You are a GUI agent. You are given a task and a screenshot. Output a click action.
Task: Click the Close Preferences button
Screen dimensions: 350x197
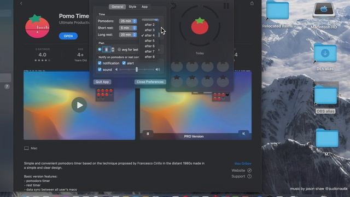[x=150, y=82]
